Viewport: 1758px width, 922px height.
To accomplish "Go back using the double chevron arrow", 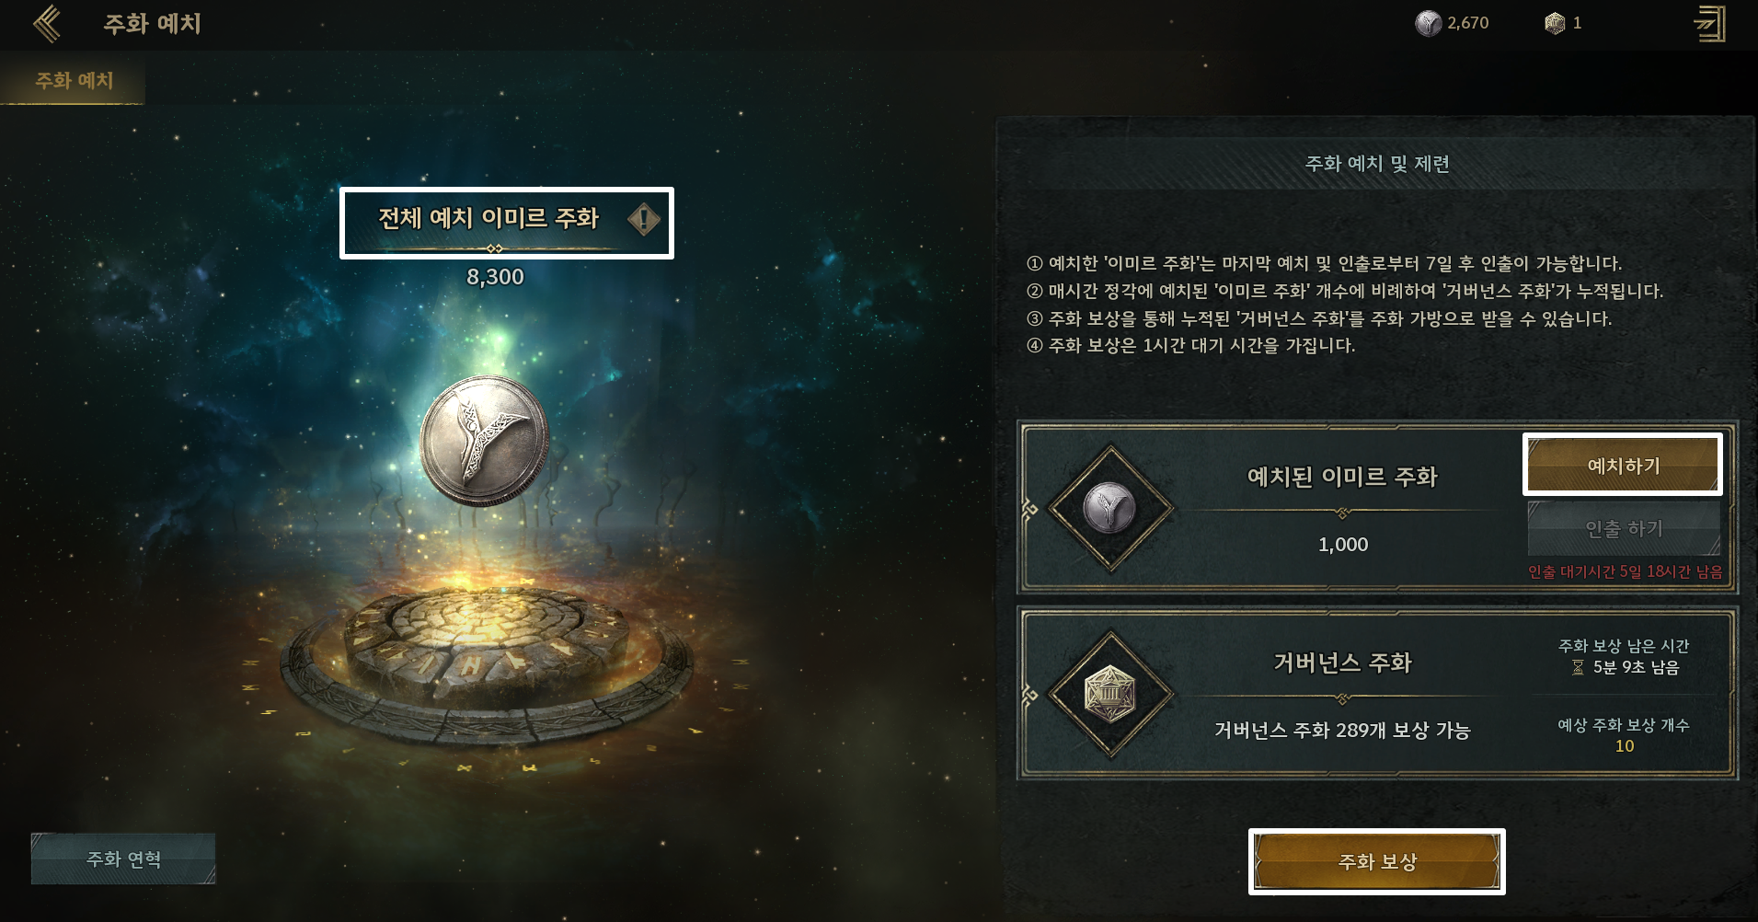I will point(47,24).
